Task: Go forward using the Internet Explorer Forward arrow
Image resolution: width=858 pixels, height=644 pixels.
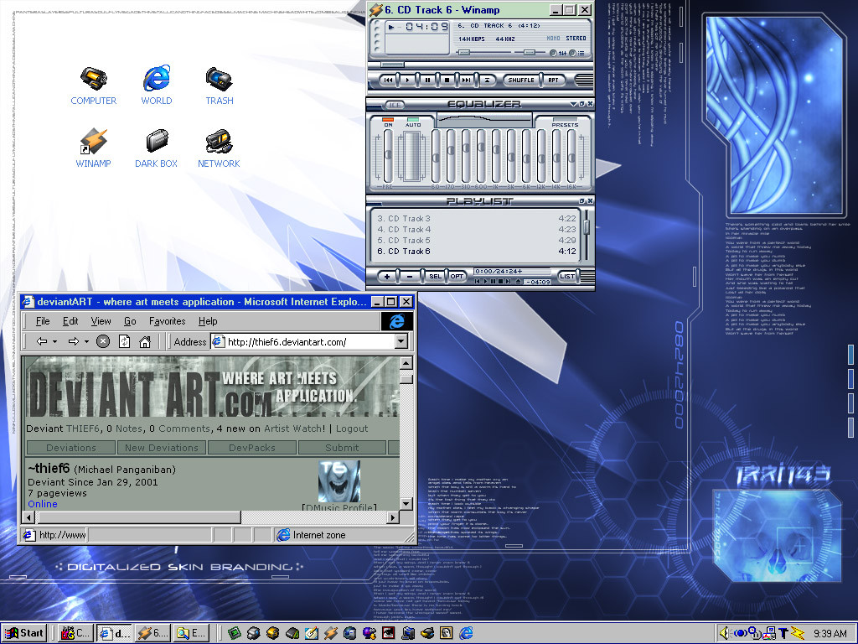Action: (x=74, y=342)
